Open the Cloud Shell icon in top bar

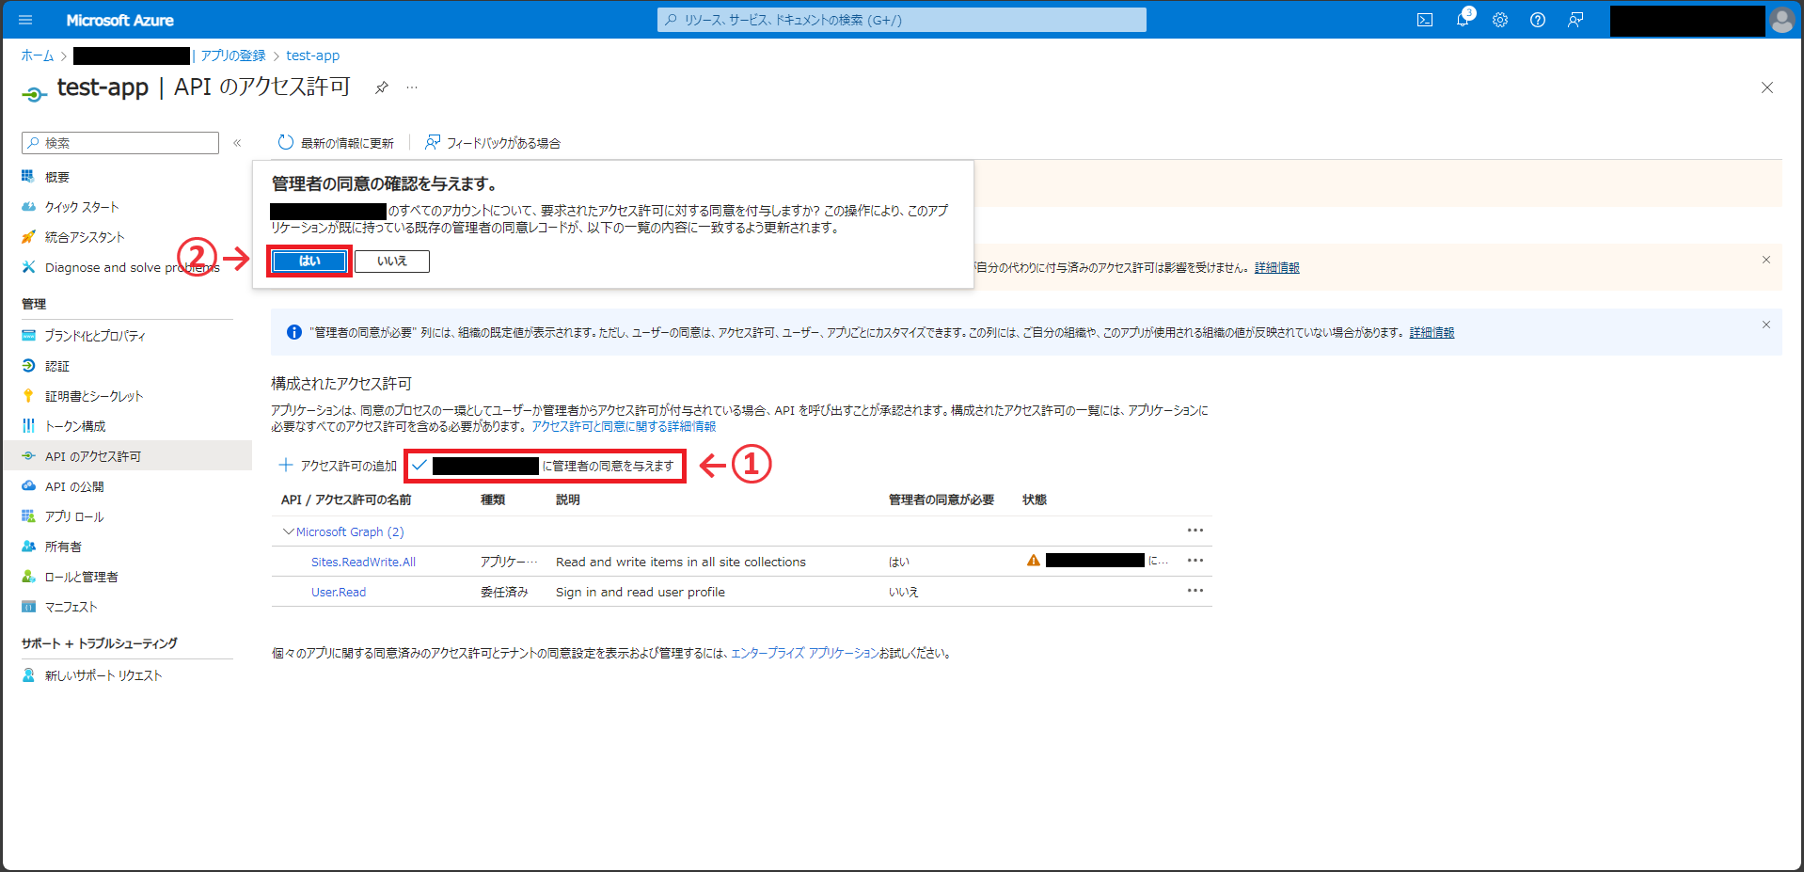pyautogui.click(x=1426, y=20)
